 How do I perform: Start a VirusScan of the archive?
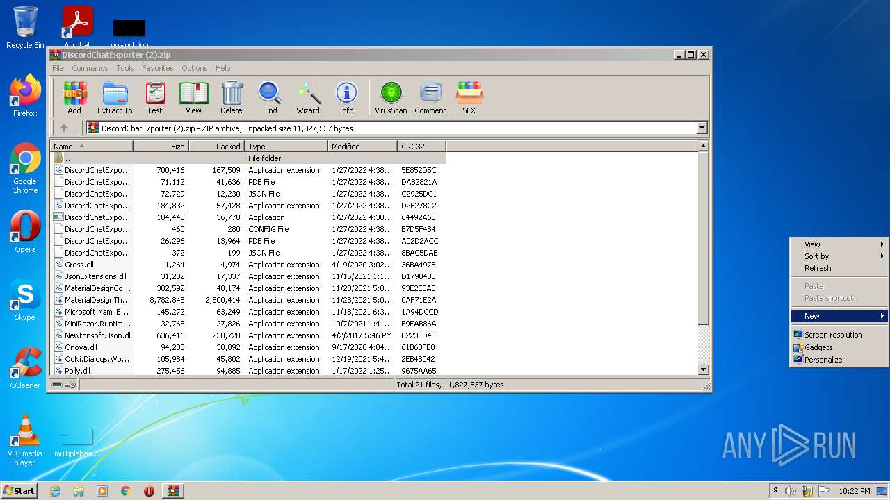(391, 97)
